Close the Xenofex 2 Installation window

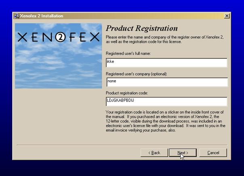(x=227, y=16)
